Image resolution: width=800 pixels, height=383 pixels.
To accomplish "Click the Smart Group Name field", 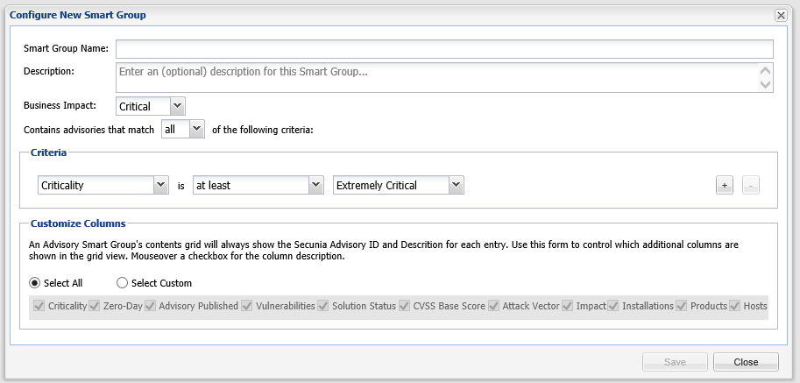I will pos(444,48).
